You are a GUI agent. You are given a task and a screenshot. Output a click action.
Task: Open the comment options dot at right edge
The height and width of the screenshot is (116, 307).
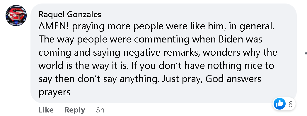306,53
